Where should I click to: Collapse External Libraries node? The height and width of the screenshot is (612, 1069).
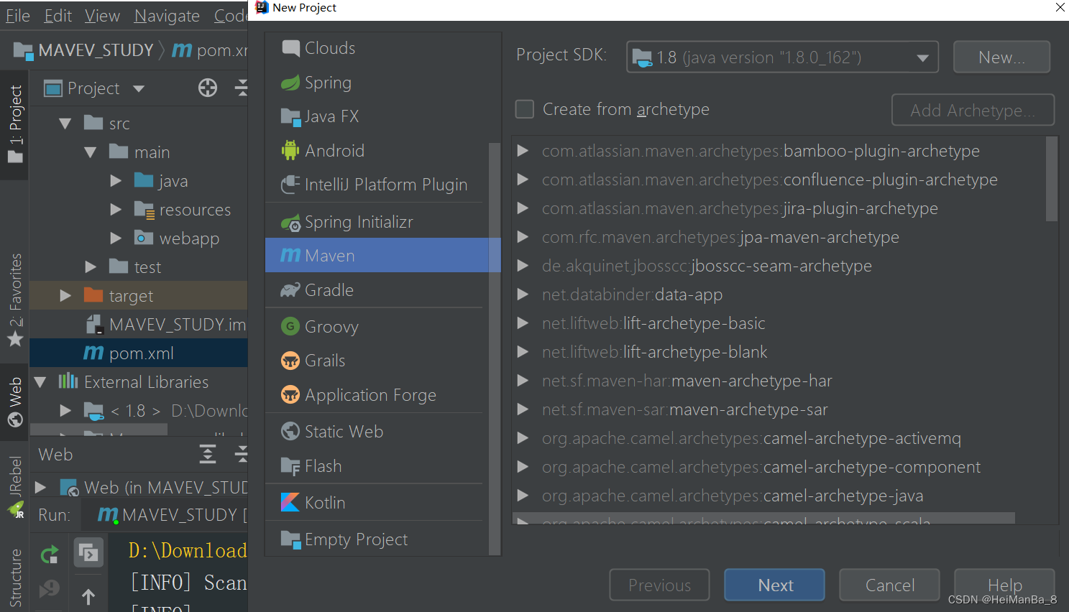40,382
